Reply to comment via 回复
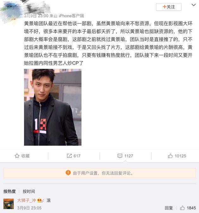The width and height of the screenshot is (199, 213). coord(169,208)
